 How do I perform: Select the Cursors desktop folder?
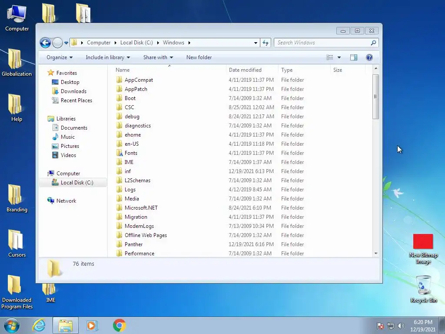pos(17,244)
